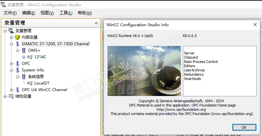Click the WinCC Runtime V8.0 + Upd5 text
The image size is (262, 136).
pyautogui.click(x=130, y=36)
